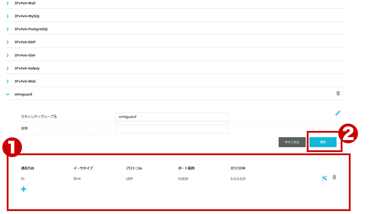This screenshot has width=379, height=214.
Task: Click the 51820 port value
Action: [x=183, y=179]
